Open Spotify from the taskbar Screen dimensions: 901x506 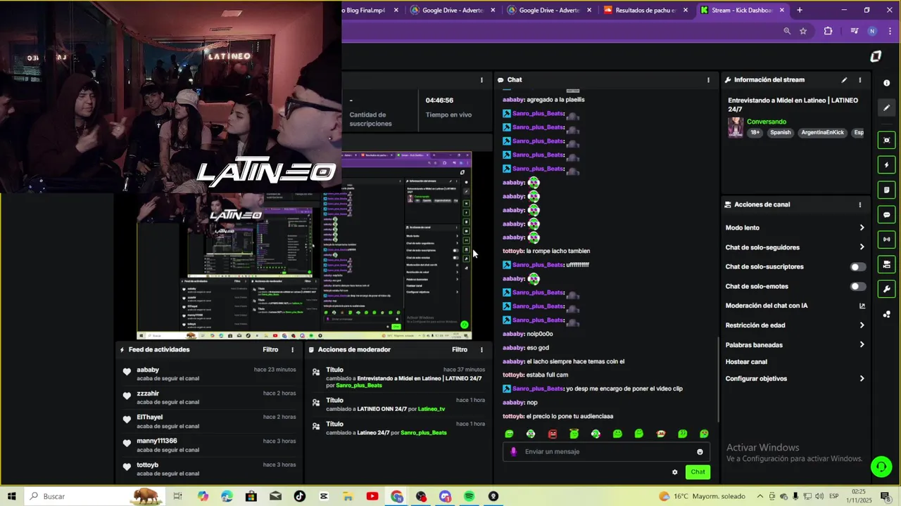(470, 496)
